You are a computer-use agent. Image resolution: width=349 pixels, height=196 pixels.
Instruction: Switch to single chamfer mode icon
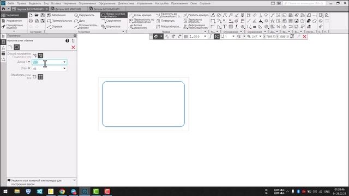click(x=10, y=47)
